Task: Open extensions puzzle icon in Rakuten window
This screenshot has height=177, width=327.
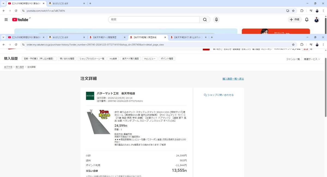Action: 302,44
